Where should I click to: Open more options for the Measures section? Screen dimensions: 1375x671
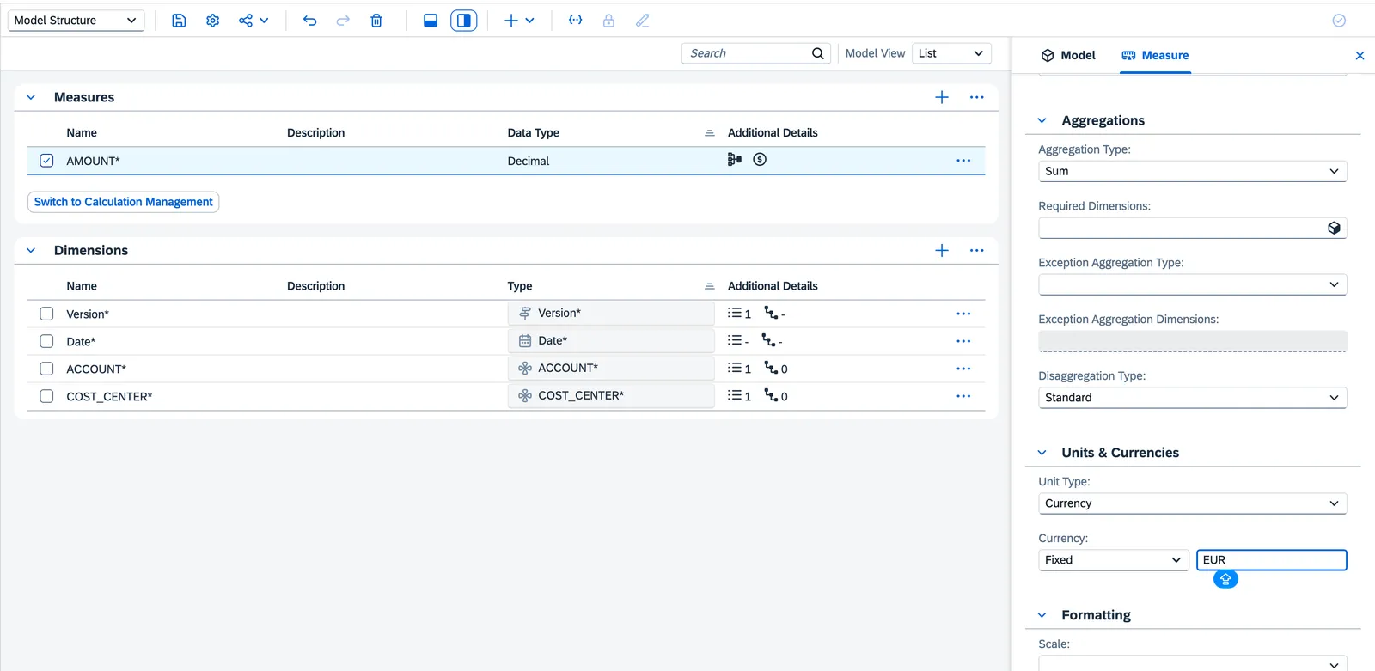(976, 97)
